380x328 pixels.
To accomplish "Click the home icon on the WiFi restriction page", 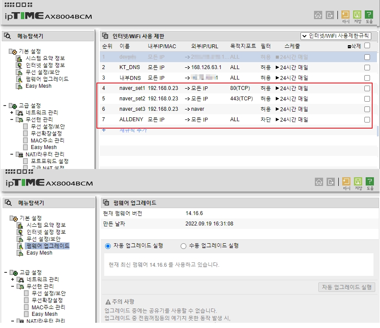I will tap(318, 15).
